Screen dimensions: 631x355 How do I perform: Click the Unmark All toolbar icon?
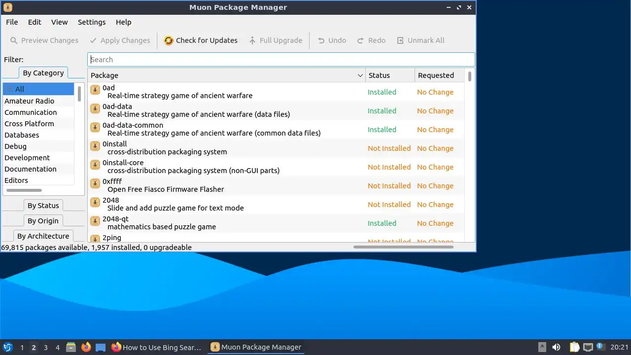(x=400, y=40)
